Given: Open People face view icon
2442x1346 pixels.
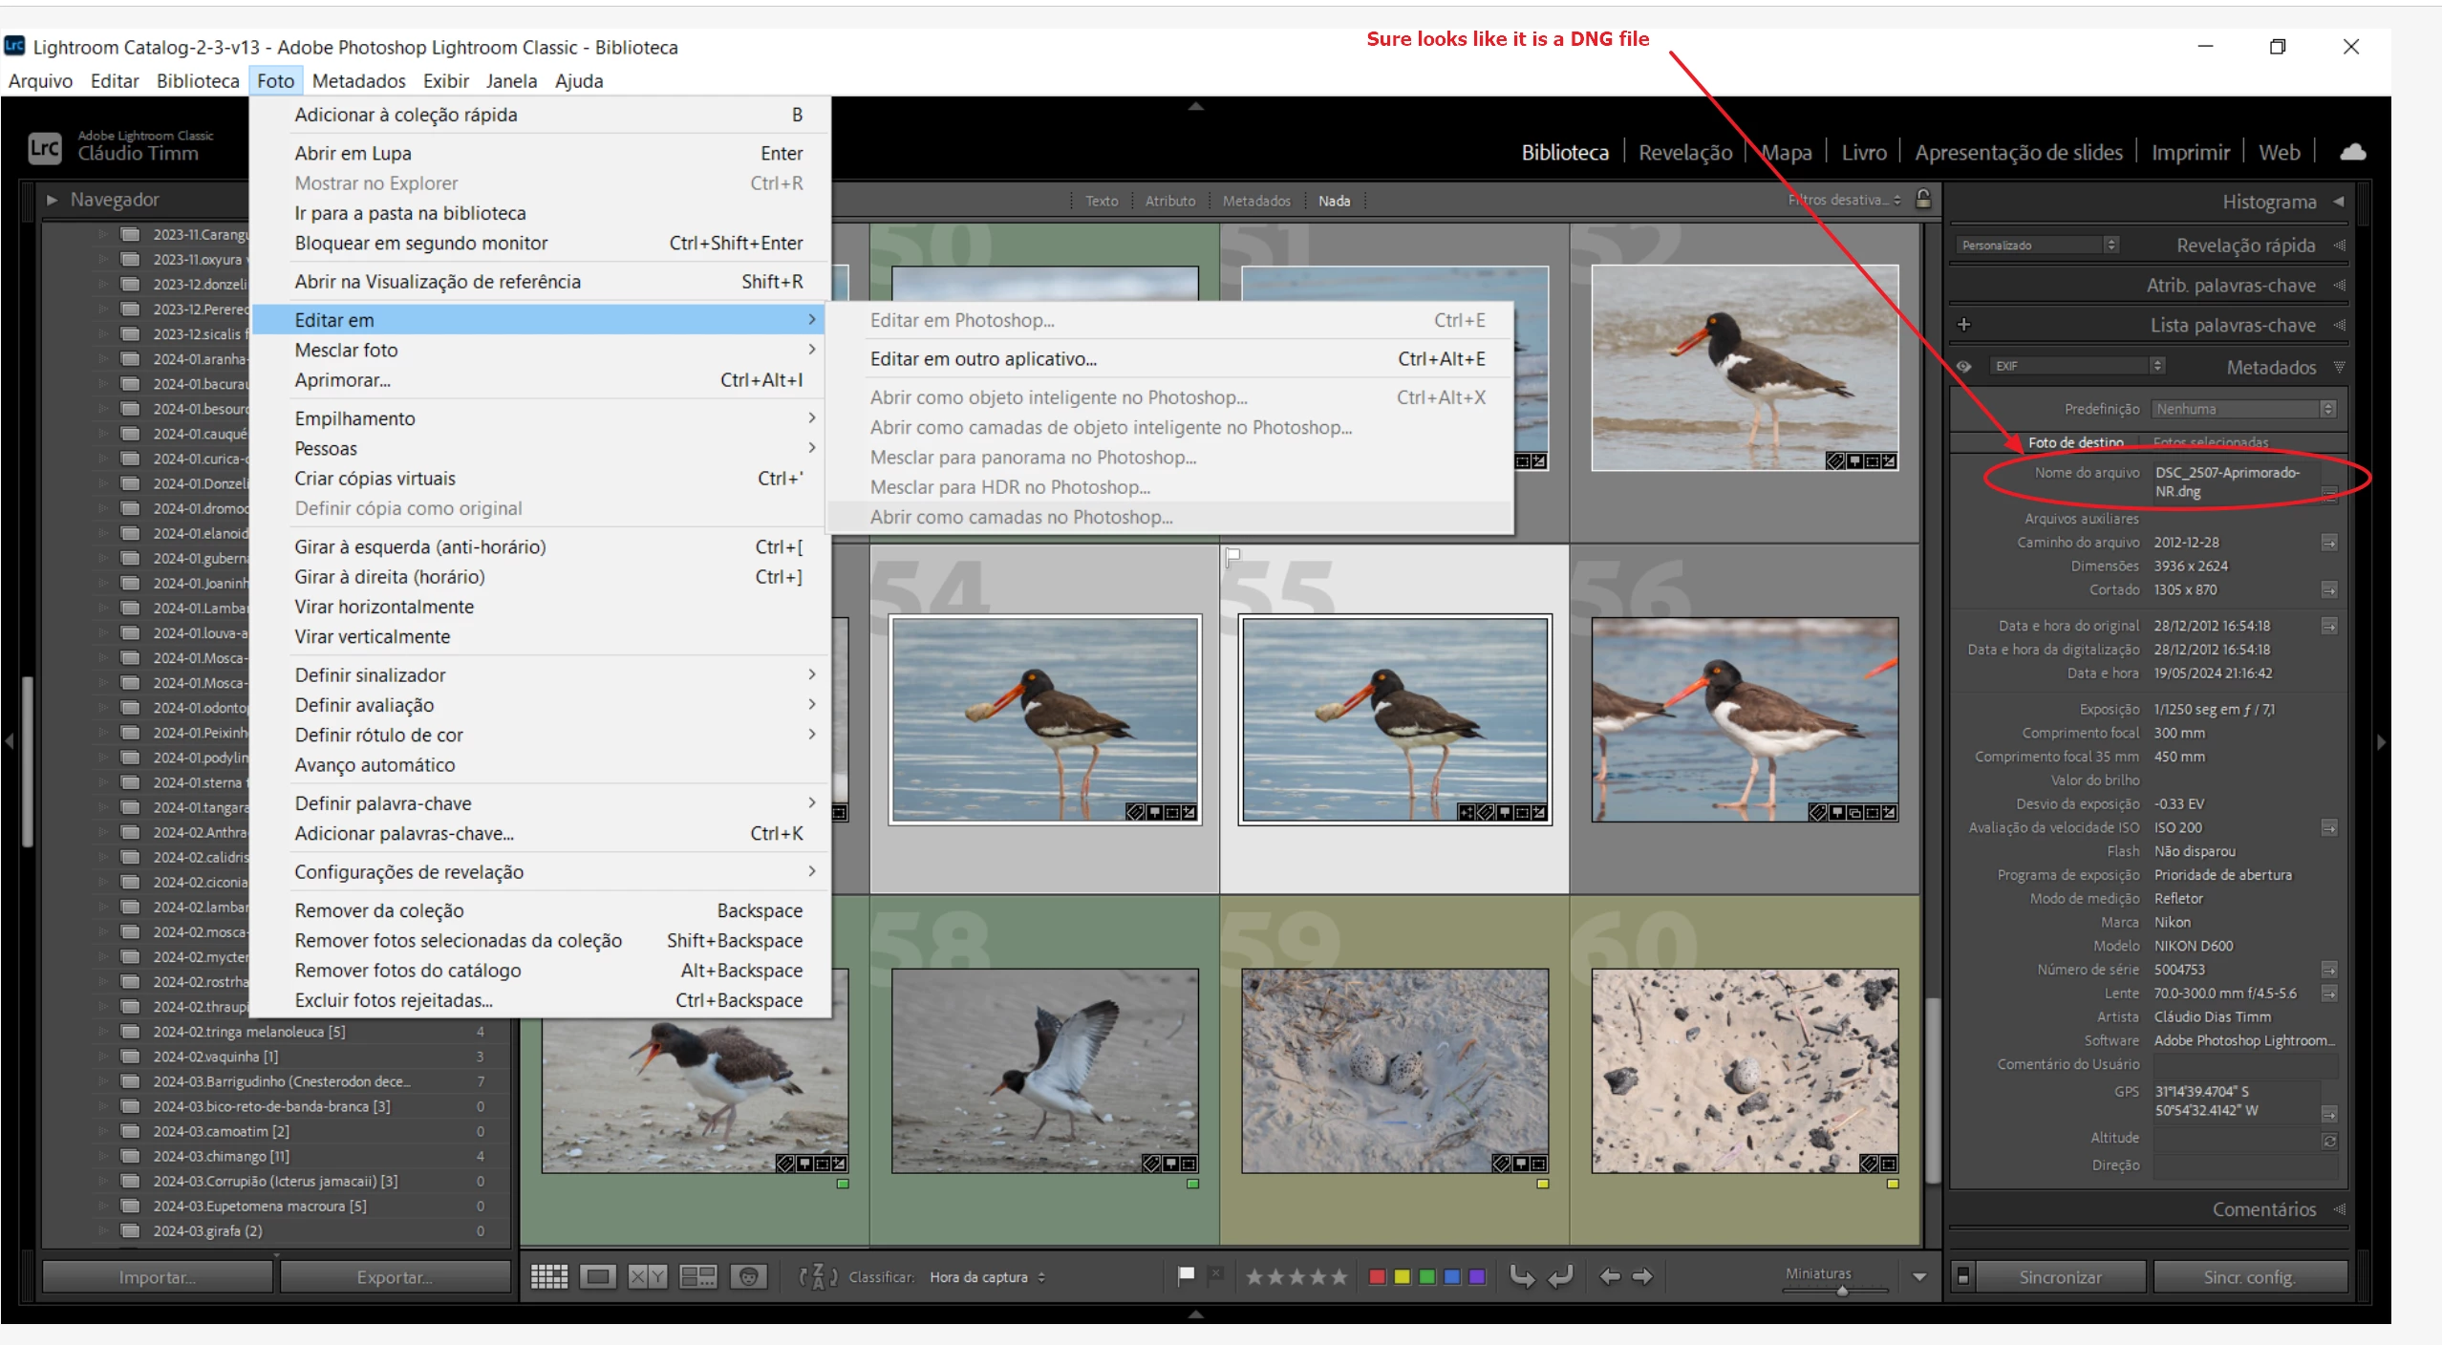Looking at the screenshot, I should 749,1277.
